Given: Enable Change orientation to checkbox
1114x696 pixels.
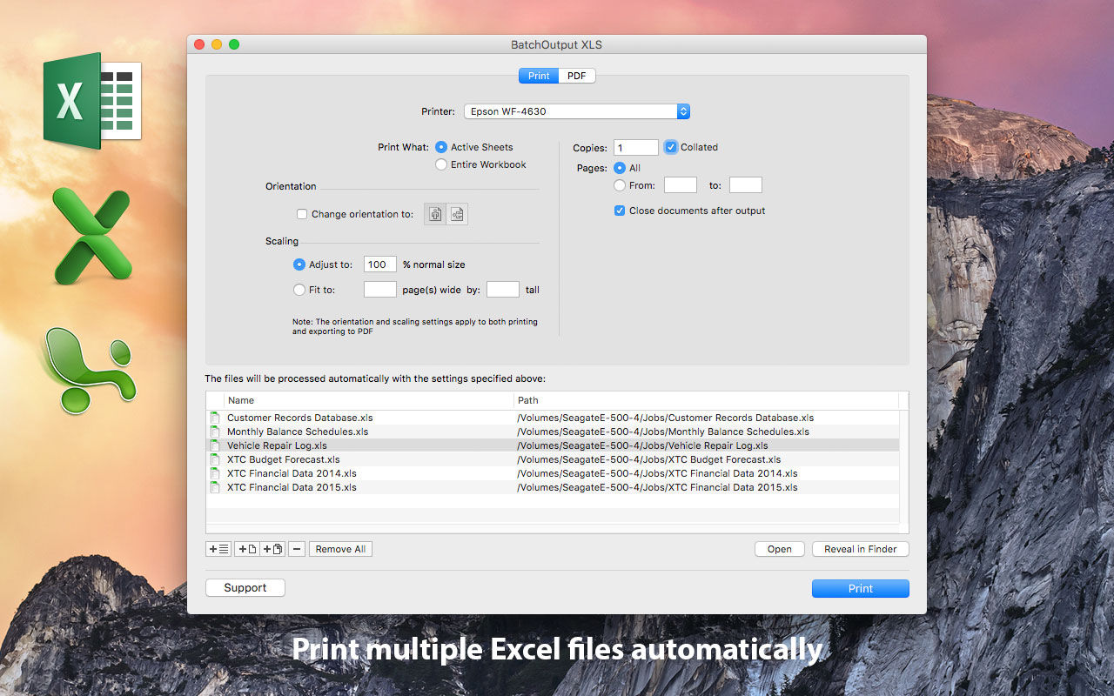Looking at the screenshot, I should click(302, 214).
